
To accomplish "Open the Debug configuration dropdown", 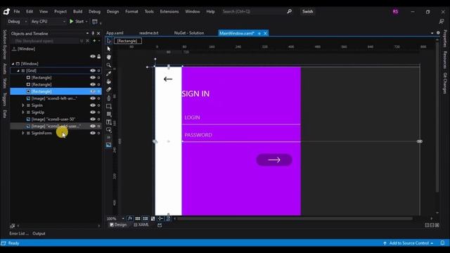I will click(17, 22).
